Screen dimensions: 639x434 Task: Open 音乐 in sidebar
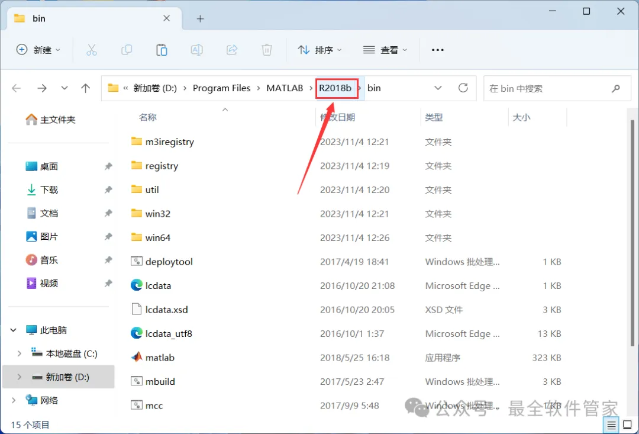(x=42, y=260)
